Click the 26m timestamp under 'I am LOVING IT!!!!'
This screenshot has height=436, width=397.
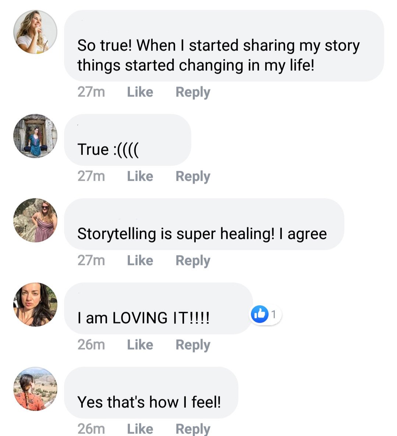coord(91,345)
